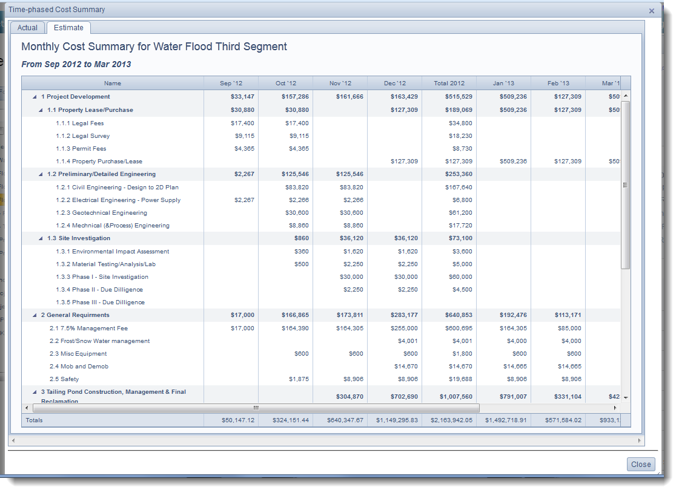This screenshot has width=679, height=493.
Task: Close the Time-phased Cost Summary dialog with X
Action: pyautogui.click(x=651, y=11)
